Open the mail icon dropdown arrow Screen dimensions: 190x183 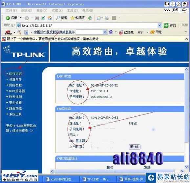tap(102, 18)
